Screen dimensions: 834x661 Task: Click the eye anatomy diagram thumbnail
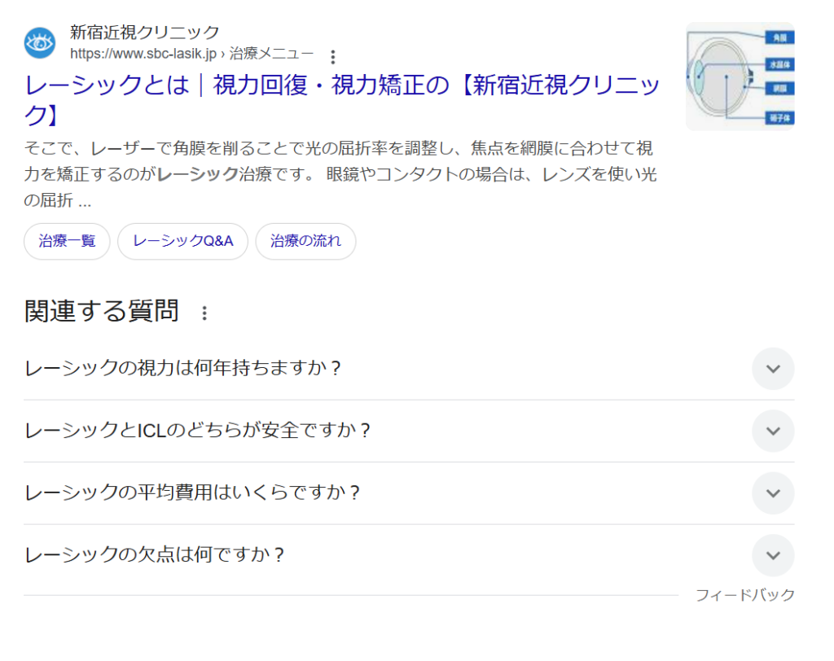740,76
